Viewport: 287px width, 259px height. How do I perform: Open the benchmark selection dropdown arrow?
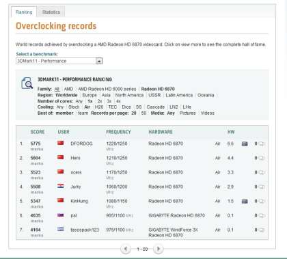(x=99, y=61)
